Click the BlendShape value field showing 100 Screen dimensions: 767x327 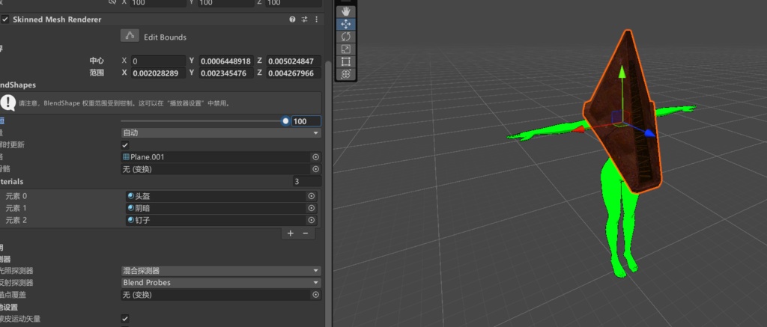[x=306, y=121]
